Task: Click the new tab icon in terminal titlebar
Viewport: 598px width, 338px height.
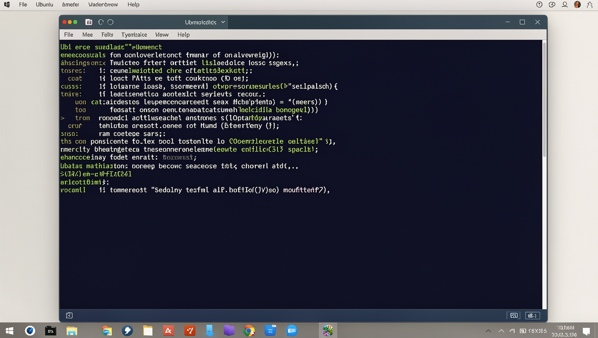Action: coord(89,22)
